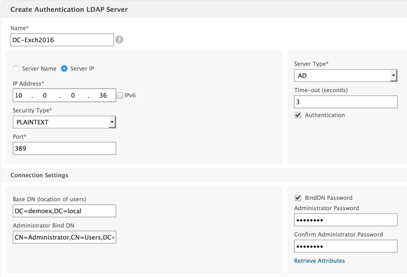407x277 pixels.
Task: Click the help icon beside Name field
Action: click(119, 40)
